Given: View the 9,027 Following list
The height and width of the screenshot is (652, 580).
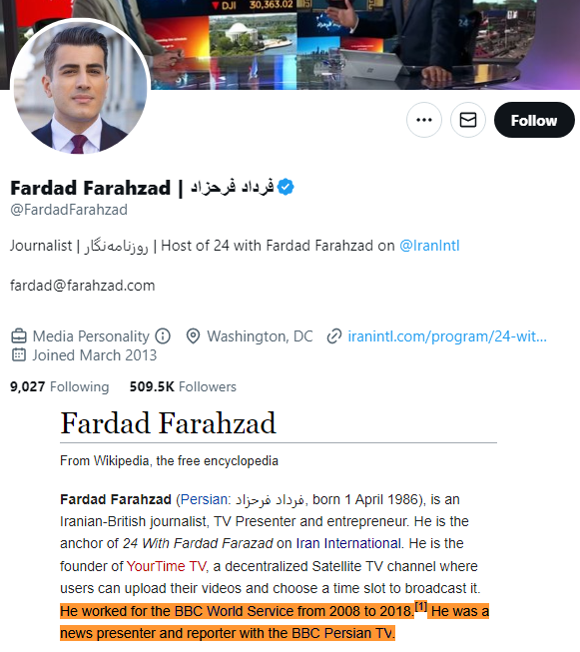Looking at the screenshot, I should tap(60, 386).
